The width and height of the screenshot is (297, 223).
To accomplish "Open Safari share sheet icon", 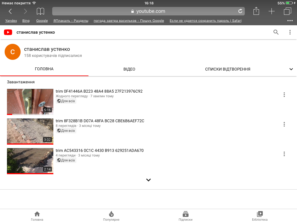I will pyautogui.click(x=256, y=11).
